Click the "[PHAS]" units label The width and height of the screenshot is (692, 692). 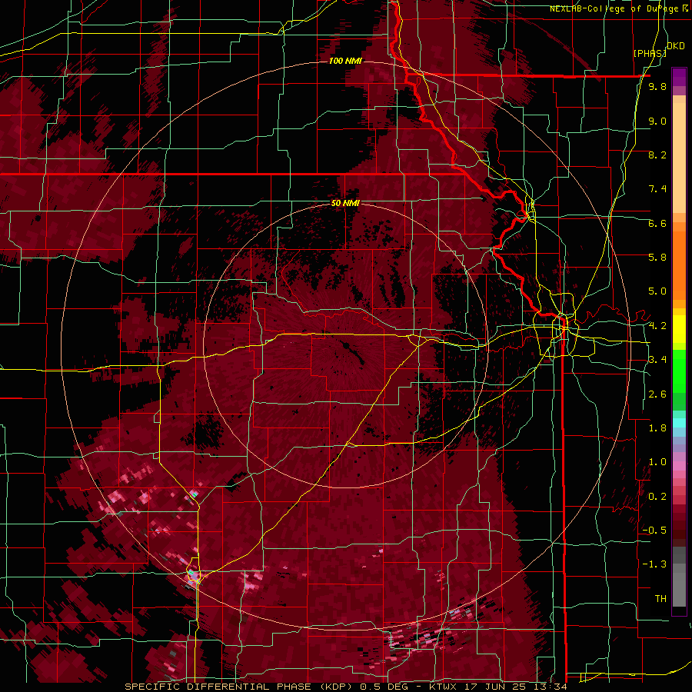click(650, 53)
